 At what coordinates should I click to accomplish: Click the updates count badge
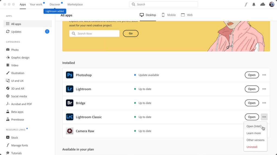[x=47, y=31]
